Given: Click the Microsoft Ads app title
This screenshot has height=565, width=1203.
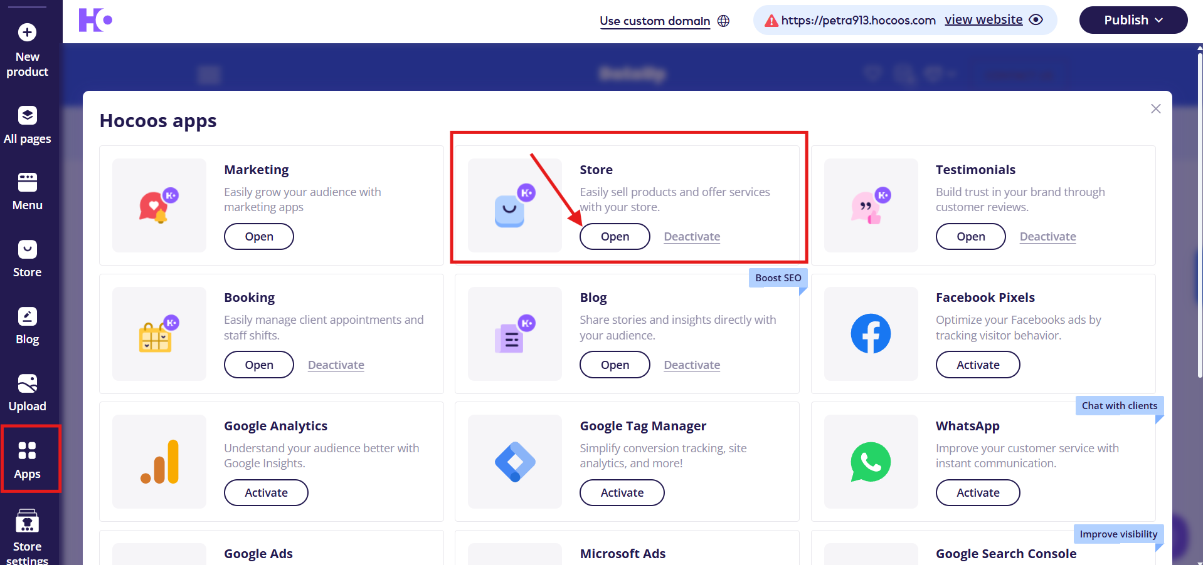Looking at the screenshot, I should (x=623, y=554).
